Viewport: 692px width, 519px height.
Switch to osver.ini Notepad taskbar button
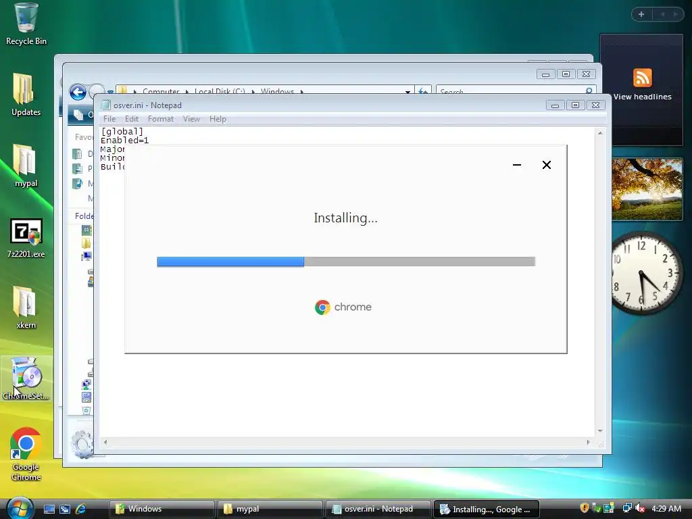click(x=378, y=509)
